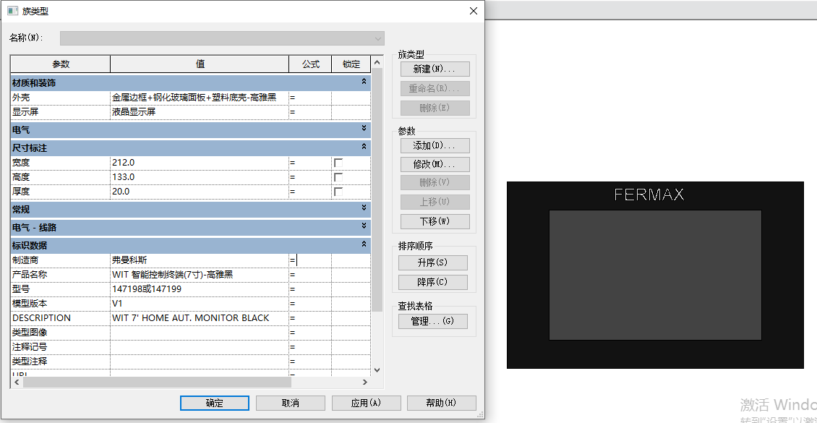The height and width of the screenshot is (423, 817).
Task: Toggle the lock checkbox for 宽度
Action: 338,163
